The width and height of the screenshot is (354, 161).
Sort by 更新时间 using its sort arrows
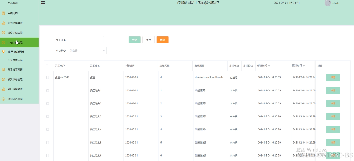(x=304, y=66)
